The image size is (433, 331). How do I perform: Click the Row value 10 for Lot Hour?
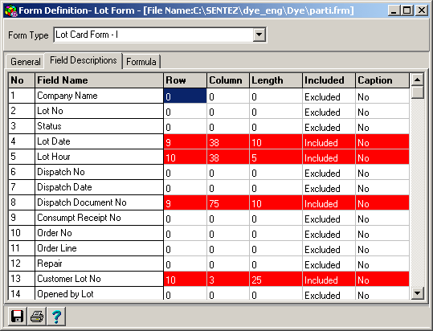pos(185,157)
